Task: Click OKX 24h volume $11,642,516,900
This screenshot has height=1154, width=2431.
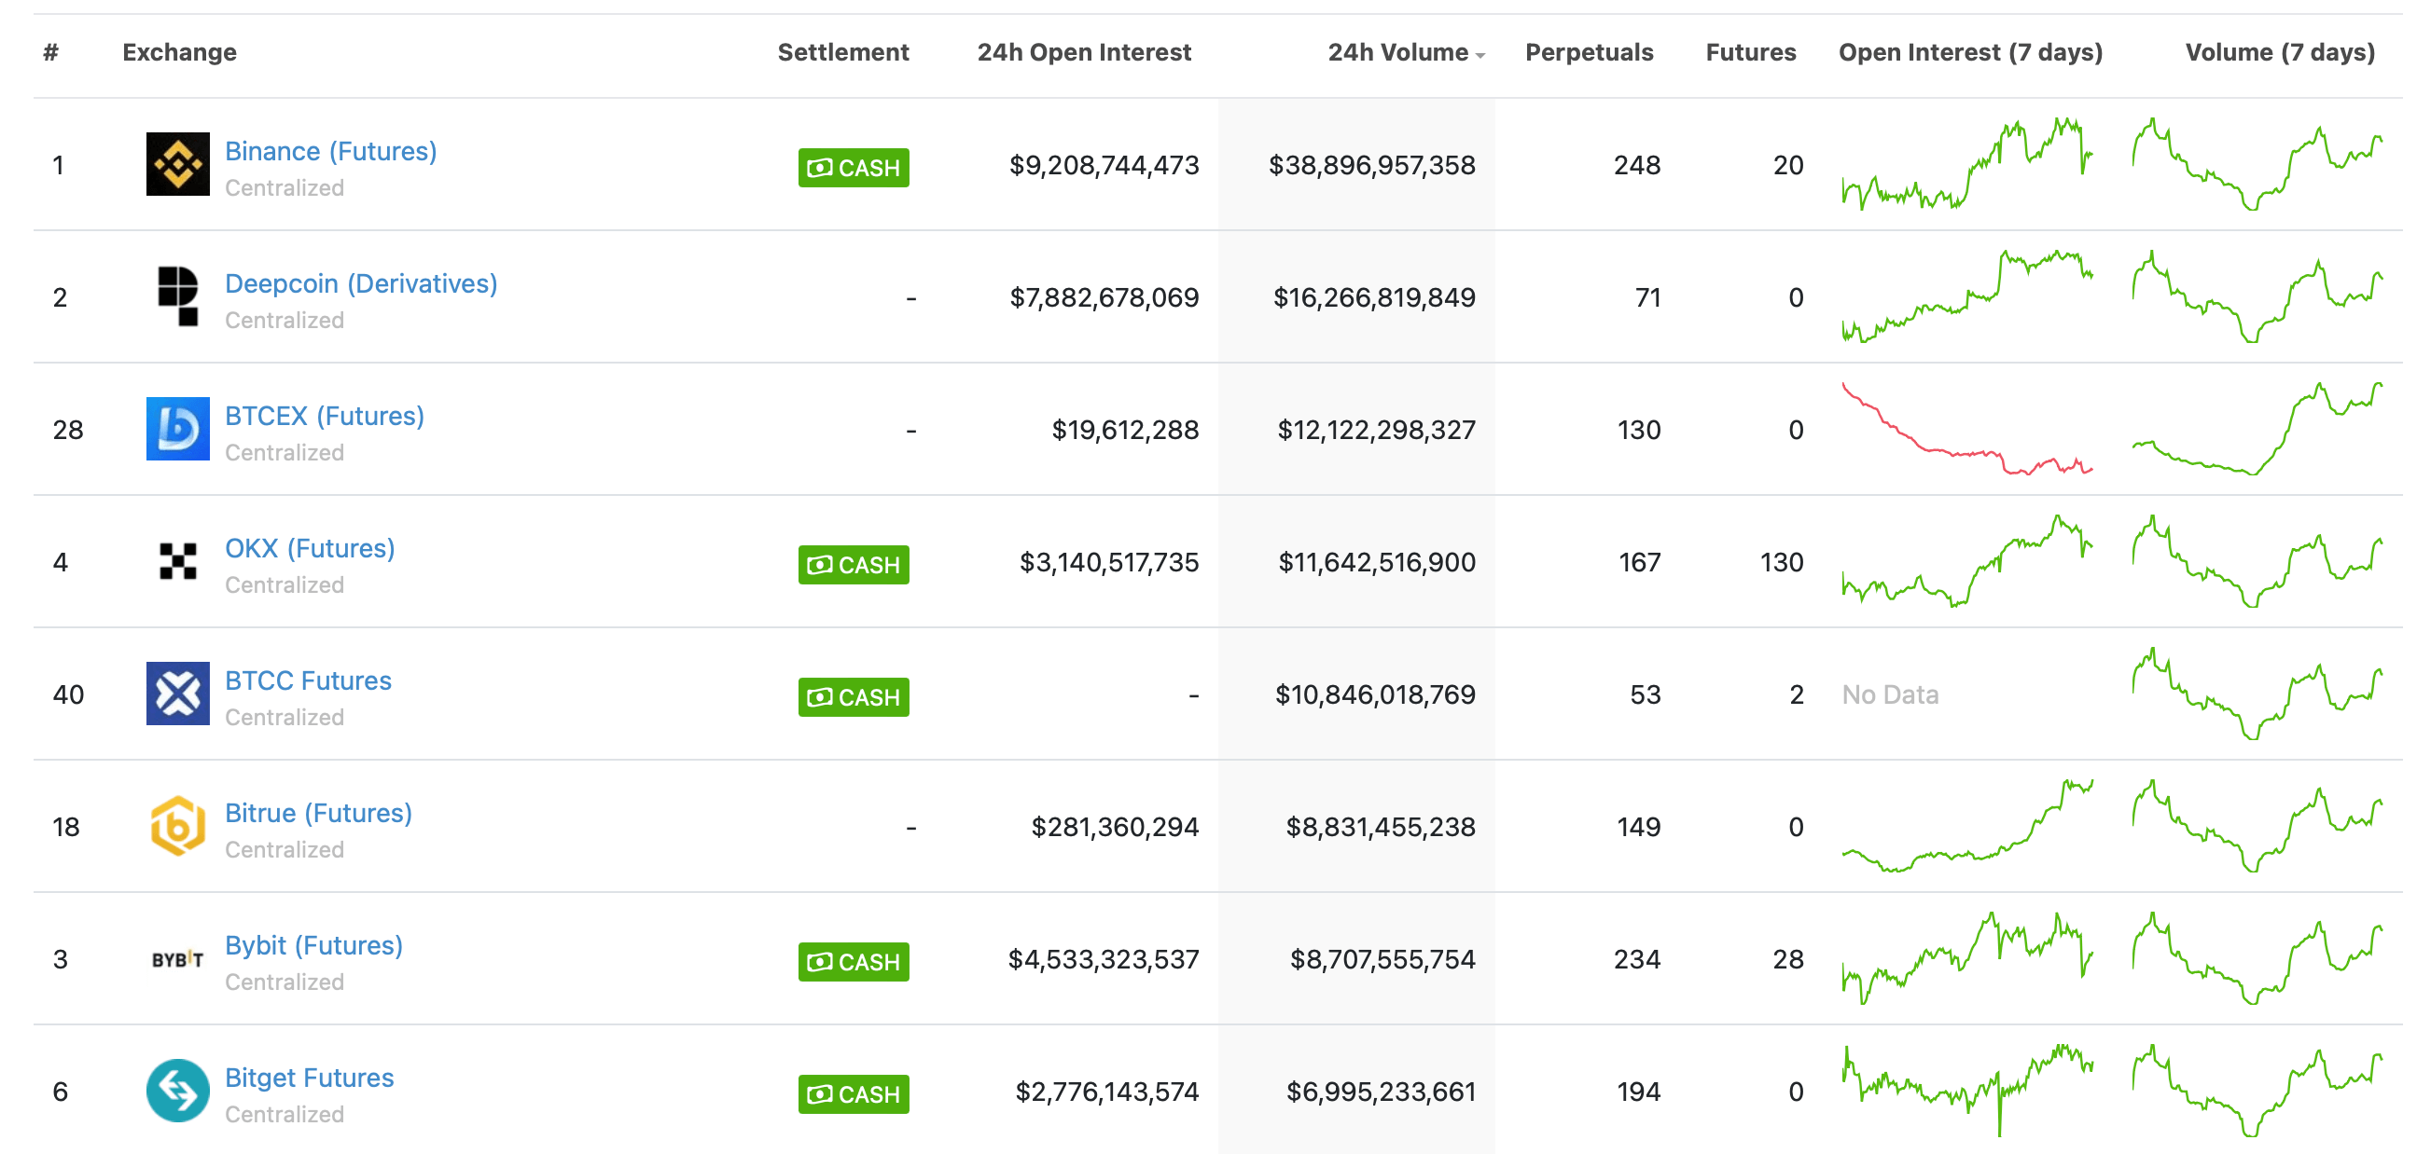Action: (1377, 562)
